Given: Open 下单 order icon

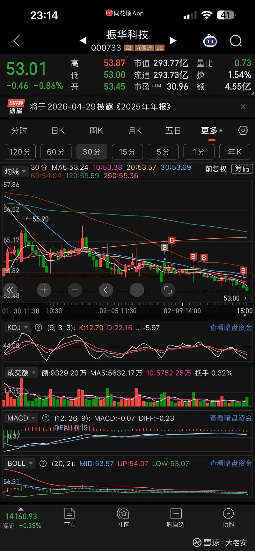Looking at the screenshot, I should [69, 518].
